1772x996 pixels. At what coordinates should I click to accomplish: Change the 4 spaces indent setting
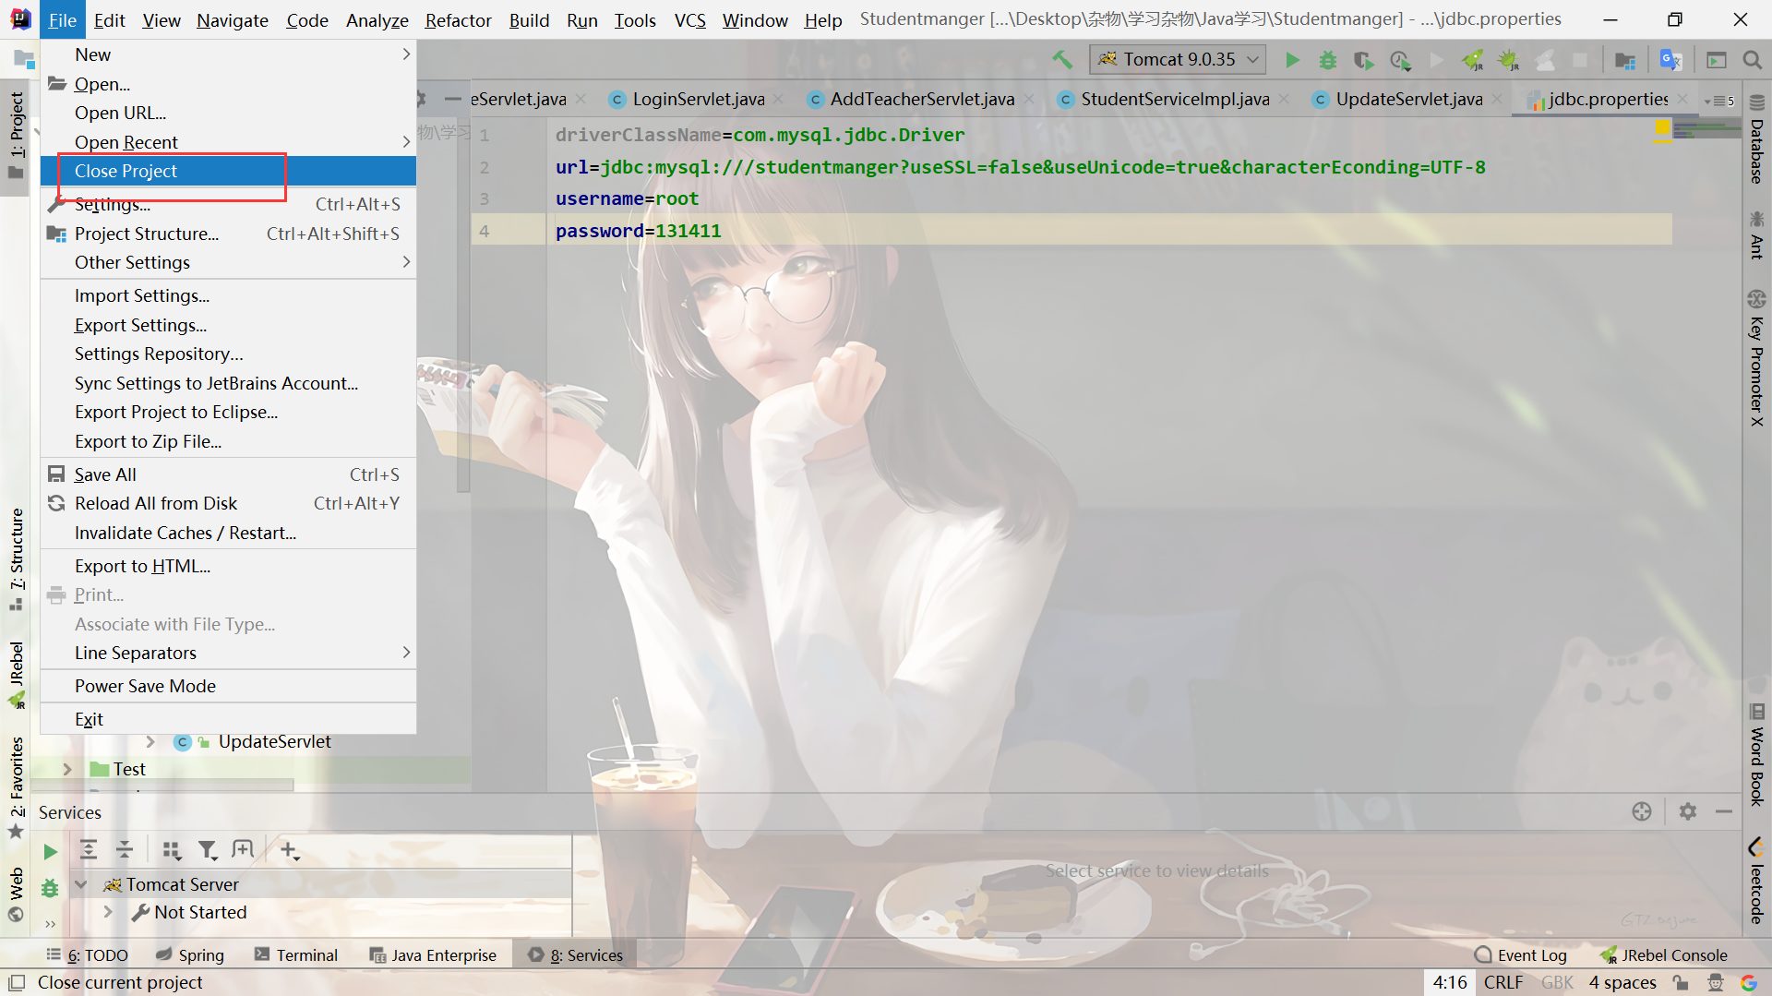click(x=1622, y=982)
